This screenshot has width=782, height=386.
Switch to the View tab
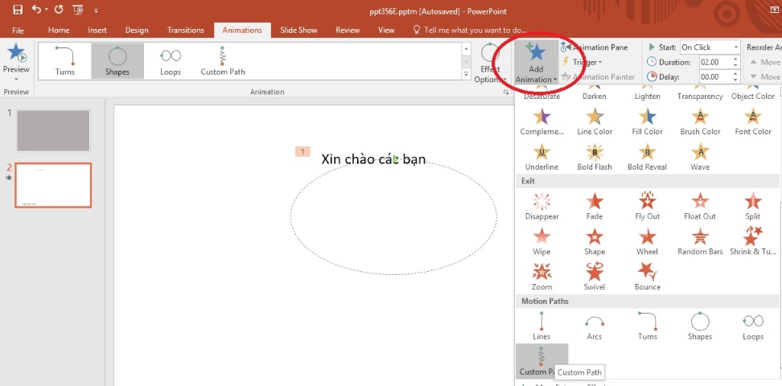click(x=386, y=31)
